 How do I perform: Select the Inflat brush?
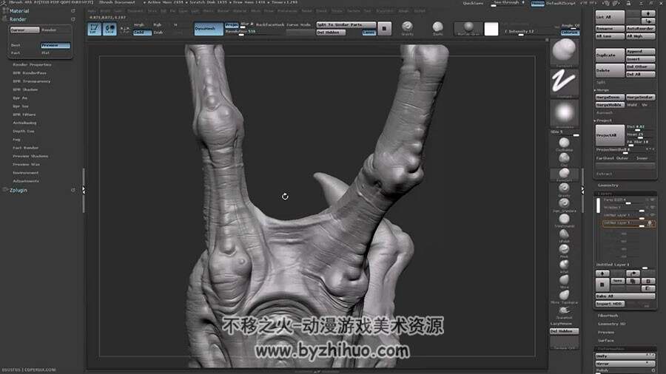564,265
